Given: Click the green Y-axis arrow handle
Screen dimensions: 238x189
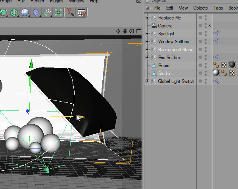Looking at the screenshot, I should pyautogui.click(x=31, y=64).
